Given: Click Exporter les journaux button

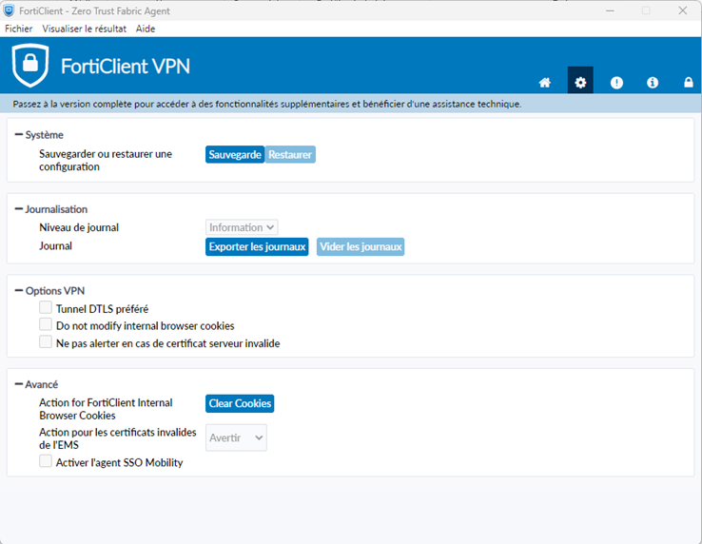Looking at the screenshot, I should pos(257,246).
